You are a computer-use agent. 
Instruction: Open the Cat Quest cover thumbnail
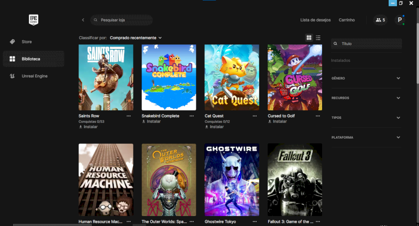[231, 77]
